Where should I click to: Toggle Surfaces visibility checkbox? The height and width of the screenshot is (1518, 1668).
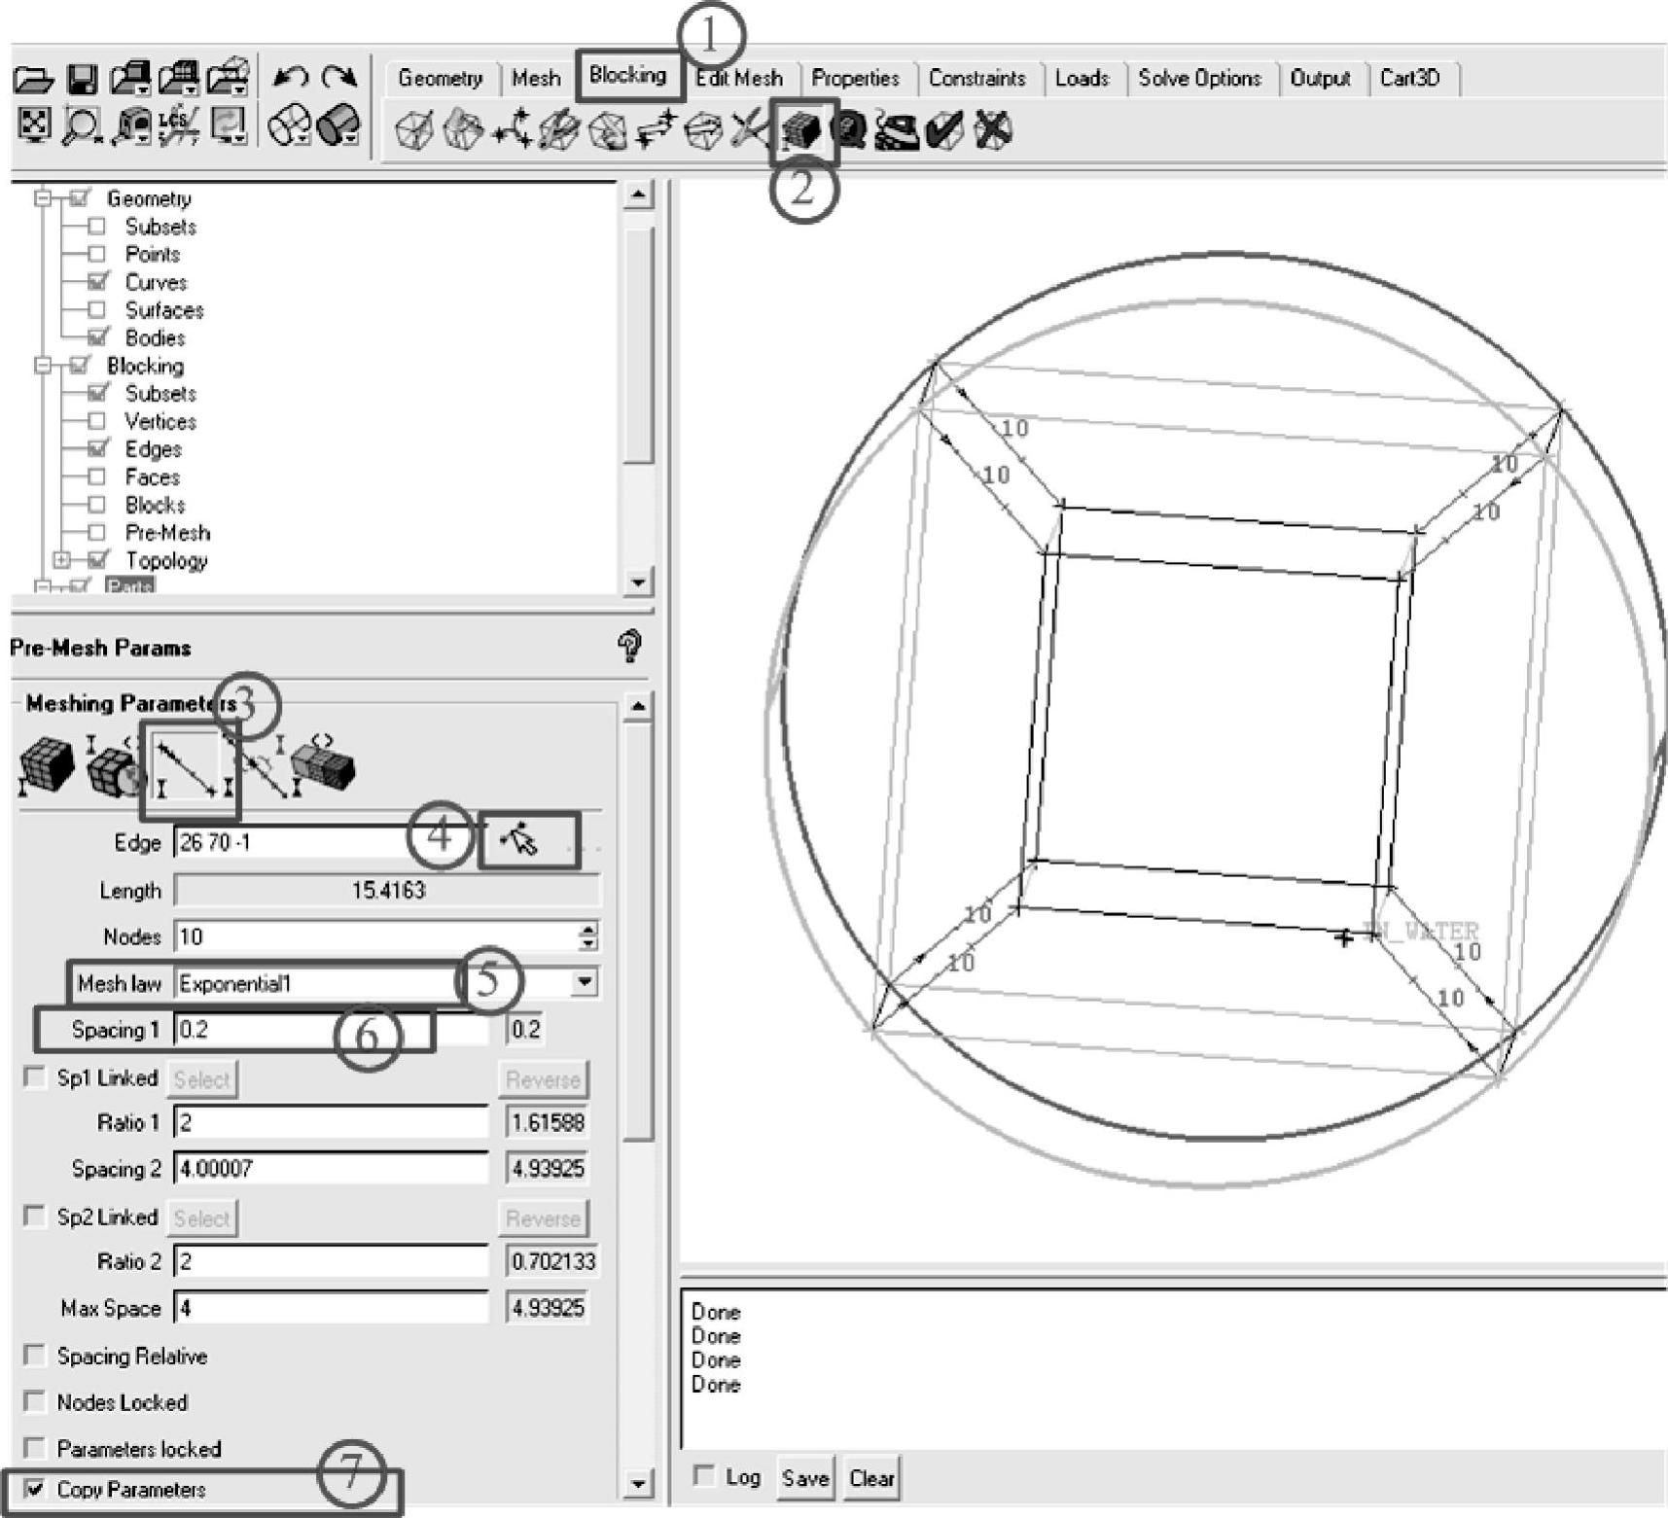(96, 310)
